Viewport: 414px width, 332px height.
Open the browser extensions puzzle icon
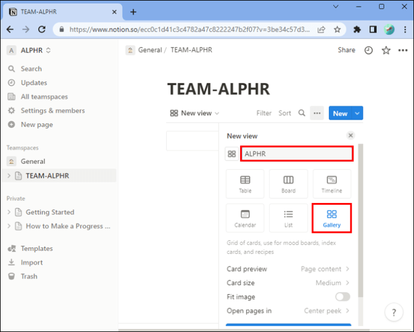click(357, 29)
